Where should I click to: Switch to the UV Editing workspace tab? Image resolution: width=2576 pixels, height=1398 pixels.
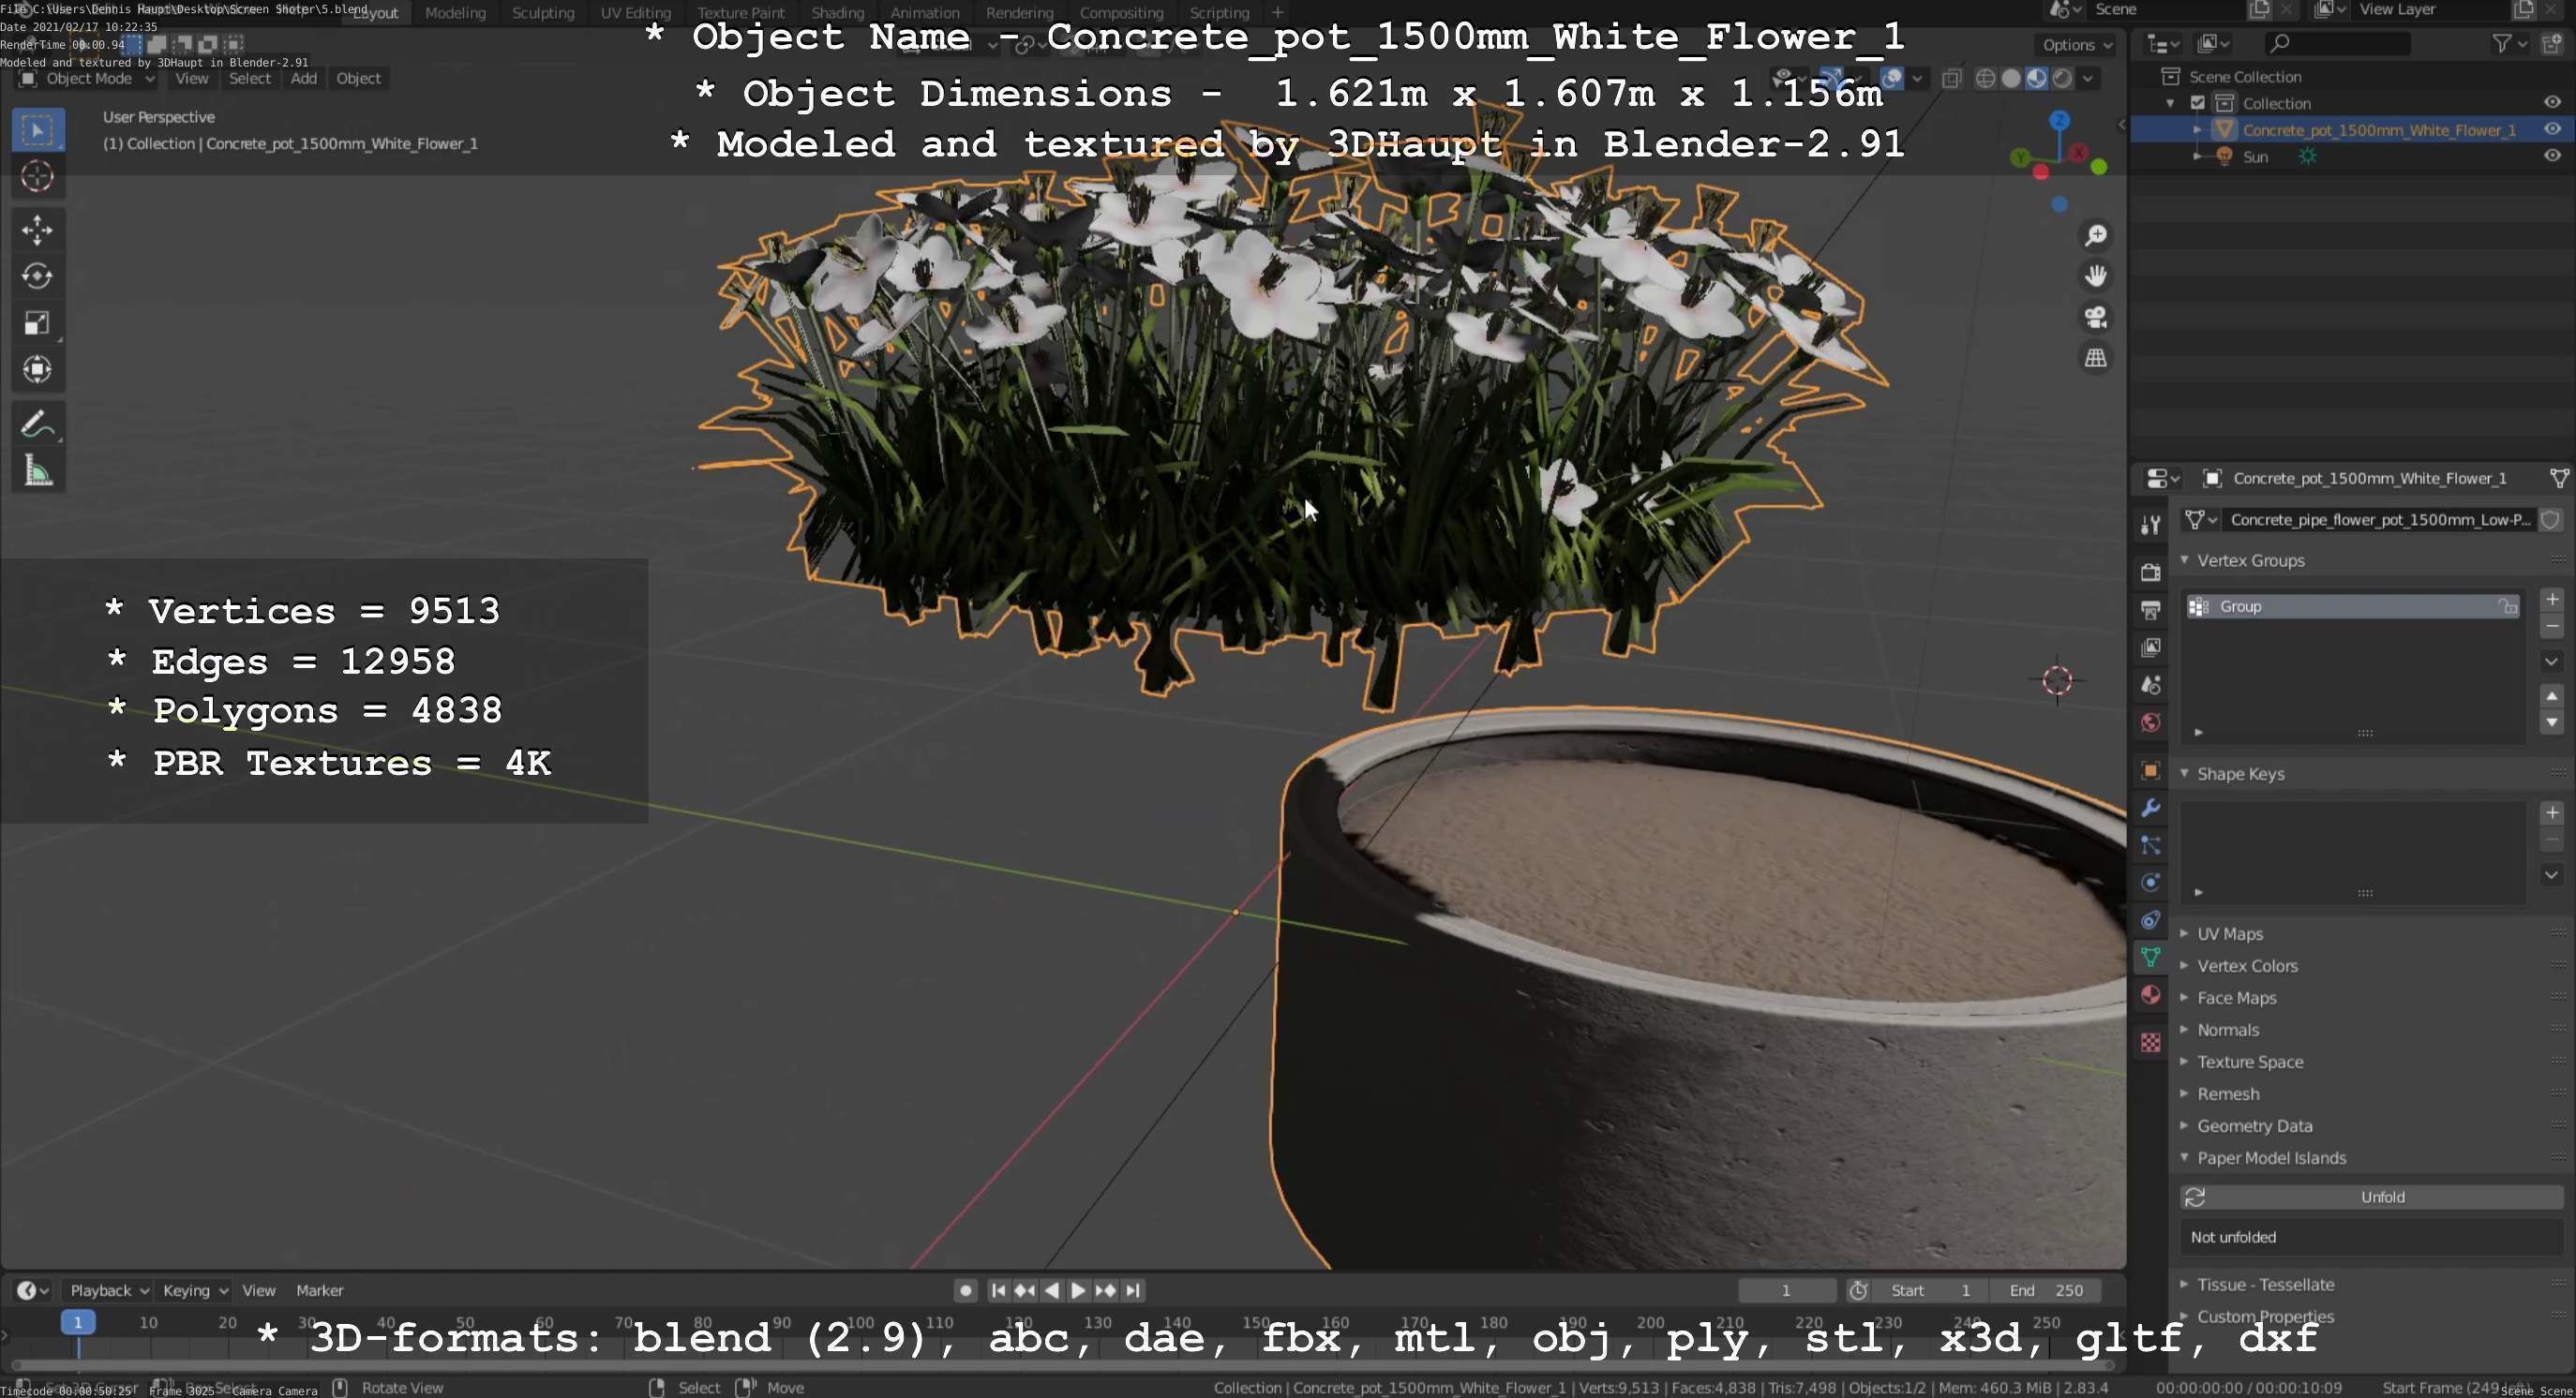[x=635, y=13]
